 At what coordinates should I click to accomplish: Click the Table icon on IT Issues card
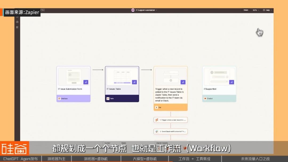[x=108, y=99]
